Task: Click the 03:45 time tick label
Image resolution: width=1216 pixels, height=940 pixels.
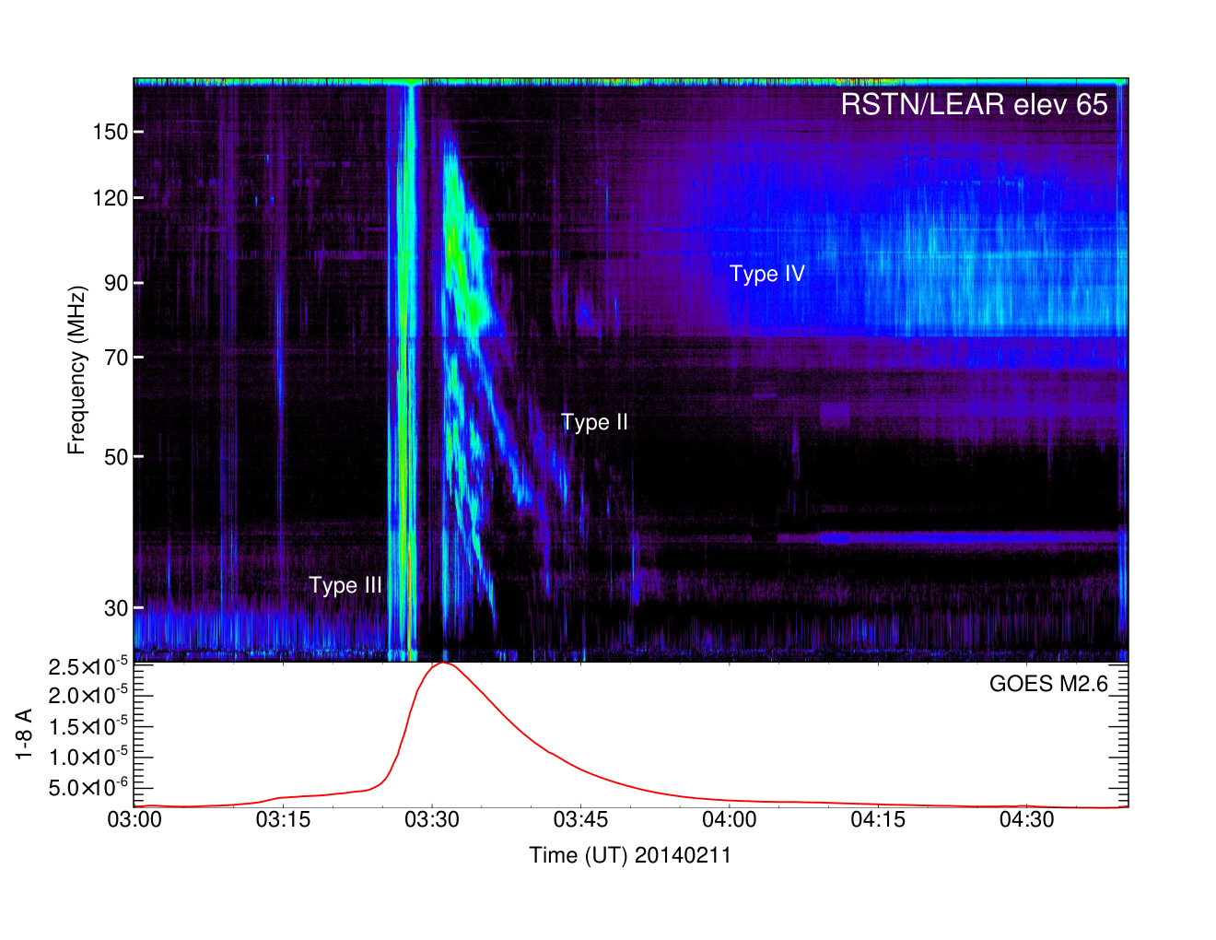Action: [580, 819]
